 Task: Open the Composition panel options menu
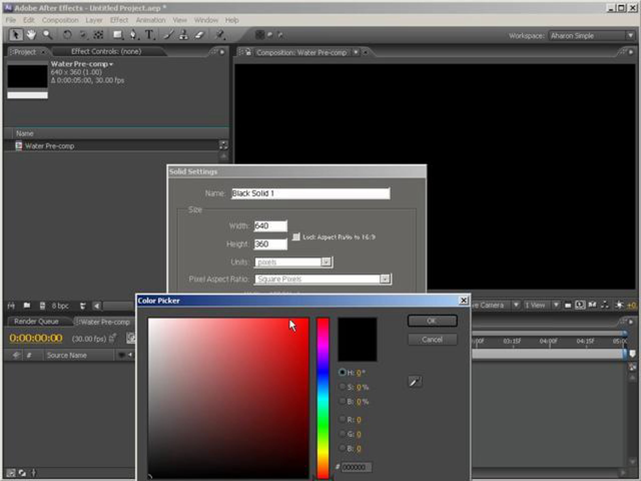(631, 52)
